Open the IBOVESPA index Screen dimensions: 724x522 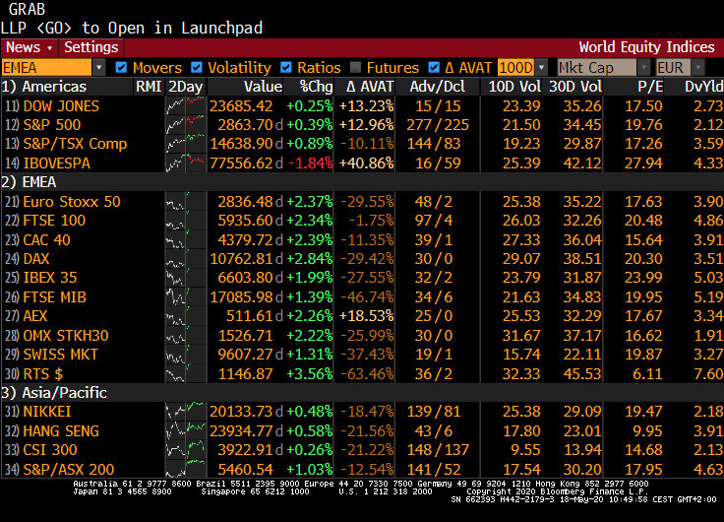(57, 163)
